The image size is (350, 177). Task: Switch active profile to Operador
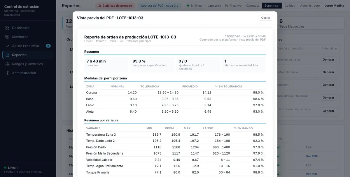253,6
